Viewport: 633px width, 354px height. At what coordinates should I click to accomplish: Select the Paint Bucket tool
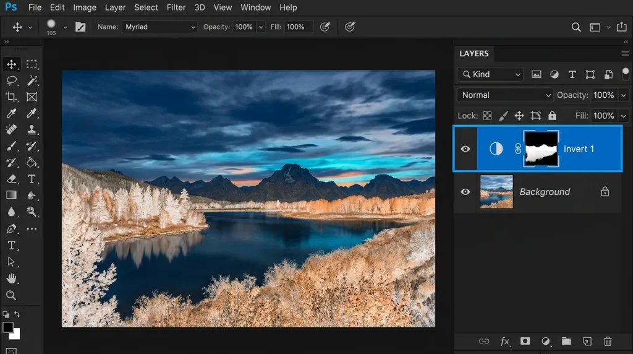[32, 162]
